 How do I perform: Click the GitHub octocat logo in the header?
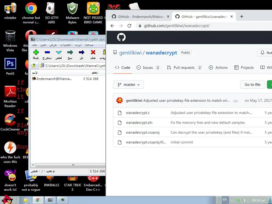click(x=121, y=37)
